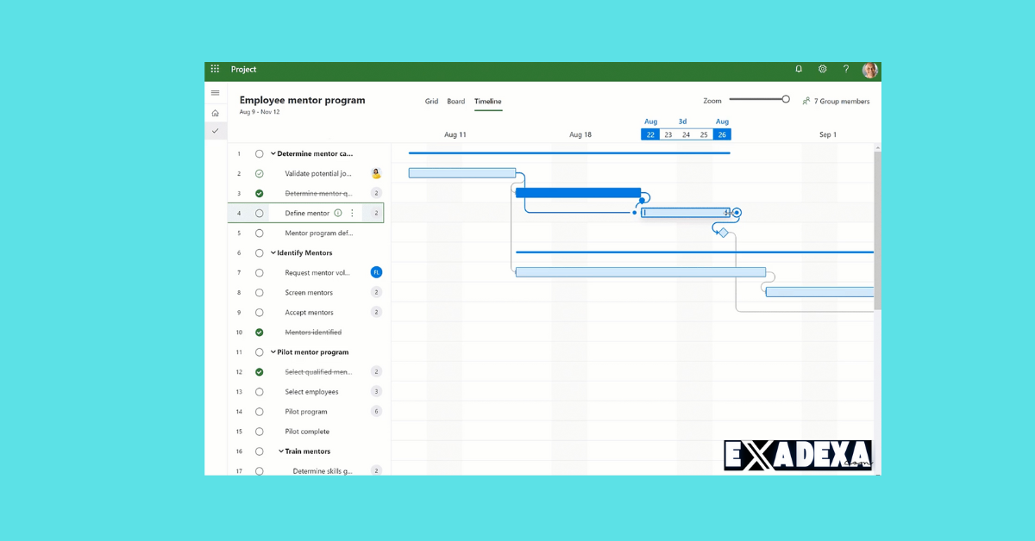The height and width of the screenshot is (541, 1035).
Task: Collapse the Identify Mentors group
Action: pos(273,252)
